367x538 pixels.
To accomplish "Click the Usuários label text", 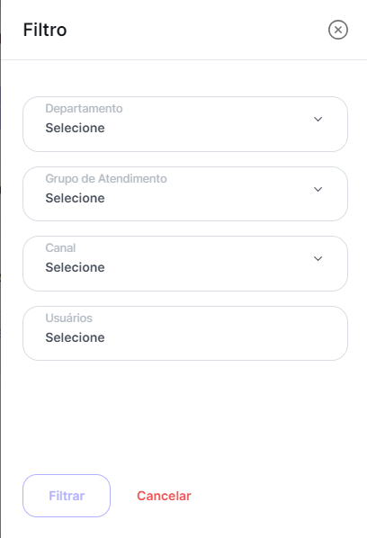I will [68, 318].
